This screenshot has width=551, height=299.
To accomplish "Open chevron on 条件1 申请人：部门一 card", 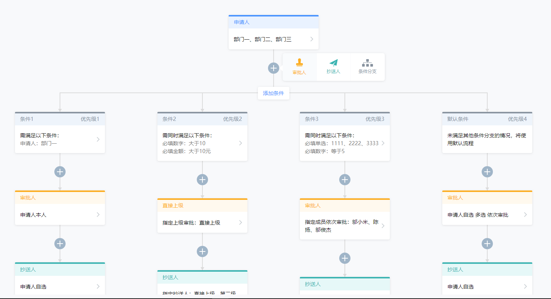I will pyautogui.click(x=98, y=139).
